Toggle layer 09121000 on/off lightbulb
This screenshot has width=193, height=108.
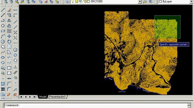click(73, 1)
